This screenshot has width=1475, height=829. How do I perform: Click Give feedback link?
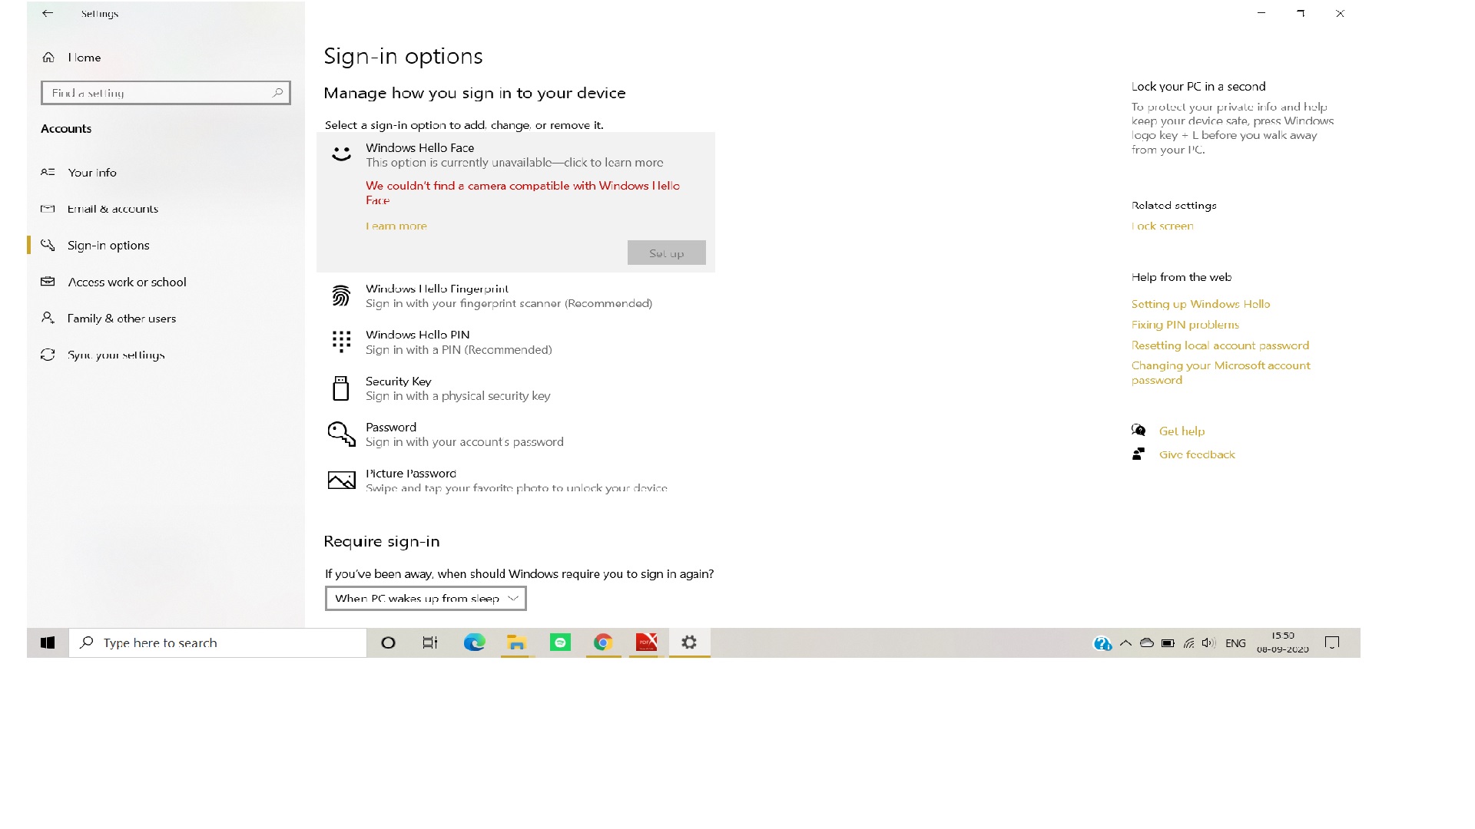(x=1197, y=455)
